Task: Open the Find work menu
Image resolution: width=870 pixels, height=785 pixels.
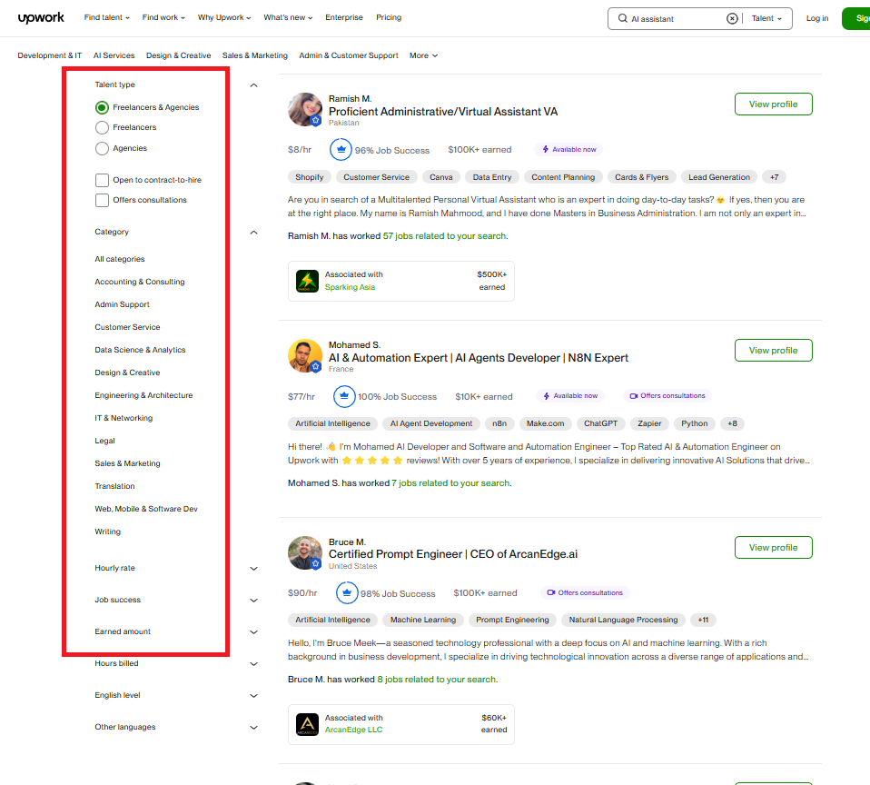Action: click(163, 17)
